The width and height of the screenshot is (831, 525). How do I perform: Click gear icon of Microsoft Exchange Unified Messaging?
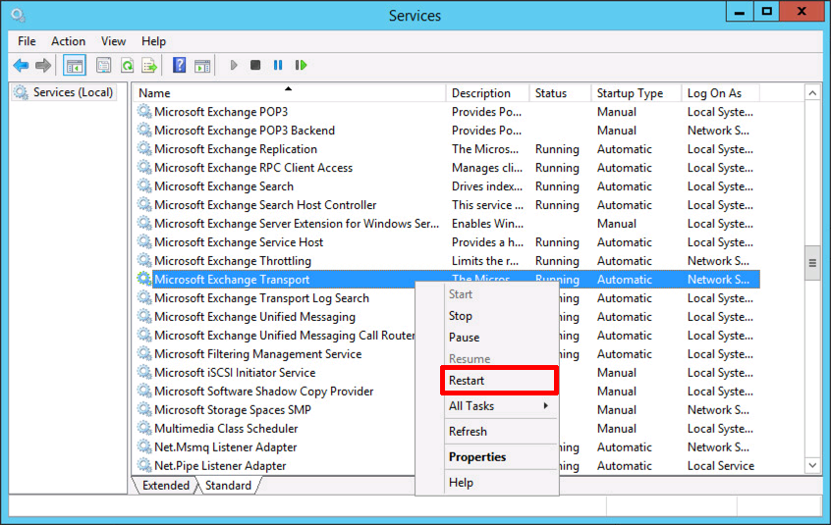click(143, 316)
